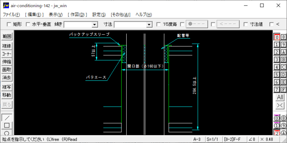This screenshot has height=143, width=287.
Task: Open the 表示(V) menu
Action: pos(56,15)
